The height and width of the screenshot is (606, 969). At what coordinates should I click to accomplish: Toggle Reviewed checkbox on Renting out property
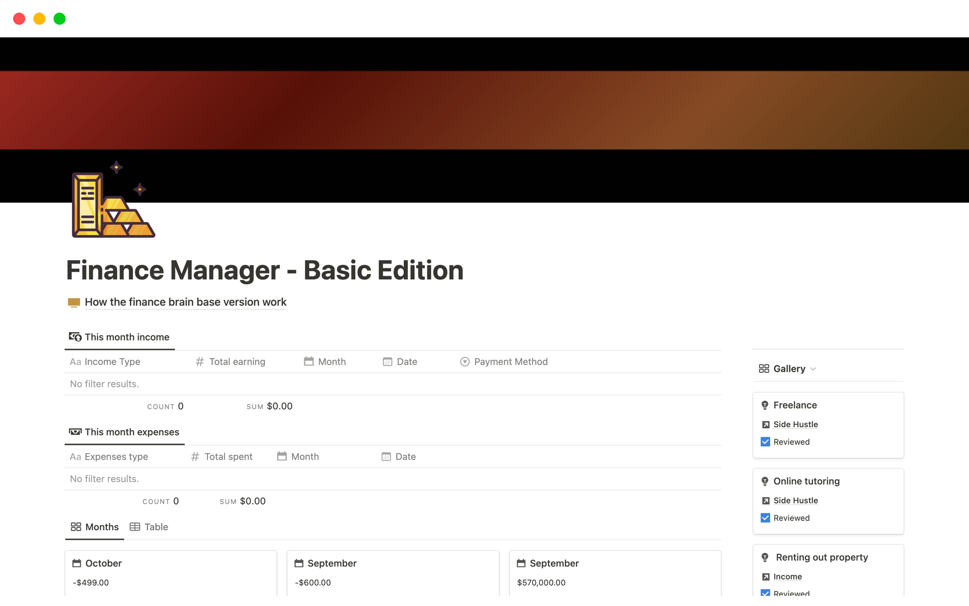click(765, 593)
